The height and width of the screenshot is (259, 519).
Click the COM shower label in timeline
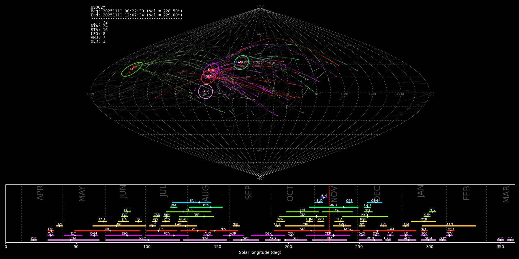pyautogui.click(x=390, y=229)
